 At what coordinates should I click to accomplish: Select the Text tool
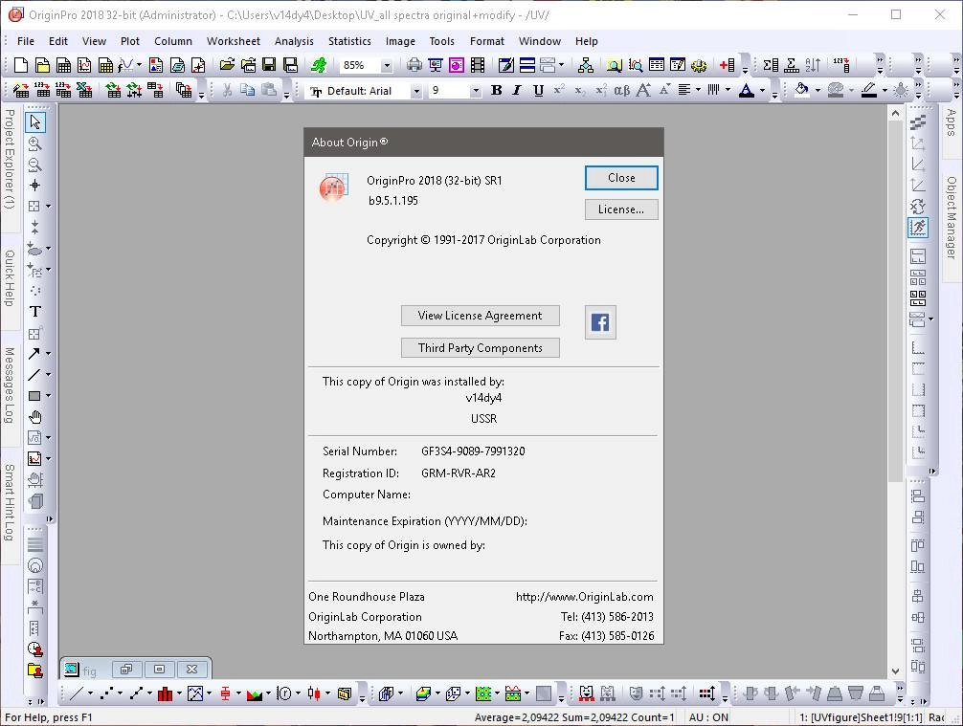pos(35,311)
